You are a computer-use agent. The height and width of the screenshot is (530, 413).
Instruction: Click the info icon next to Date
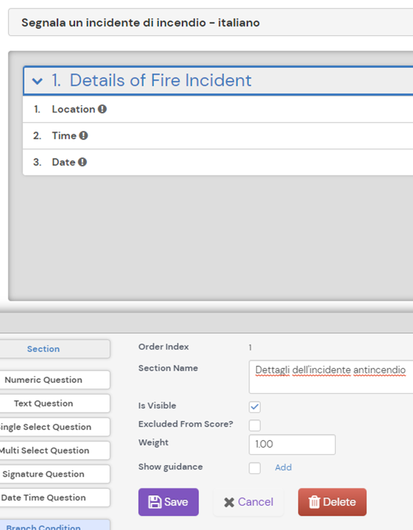click(82, 162)
